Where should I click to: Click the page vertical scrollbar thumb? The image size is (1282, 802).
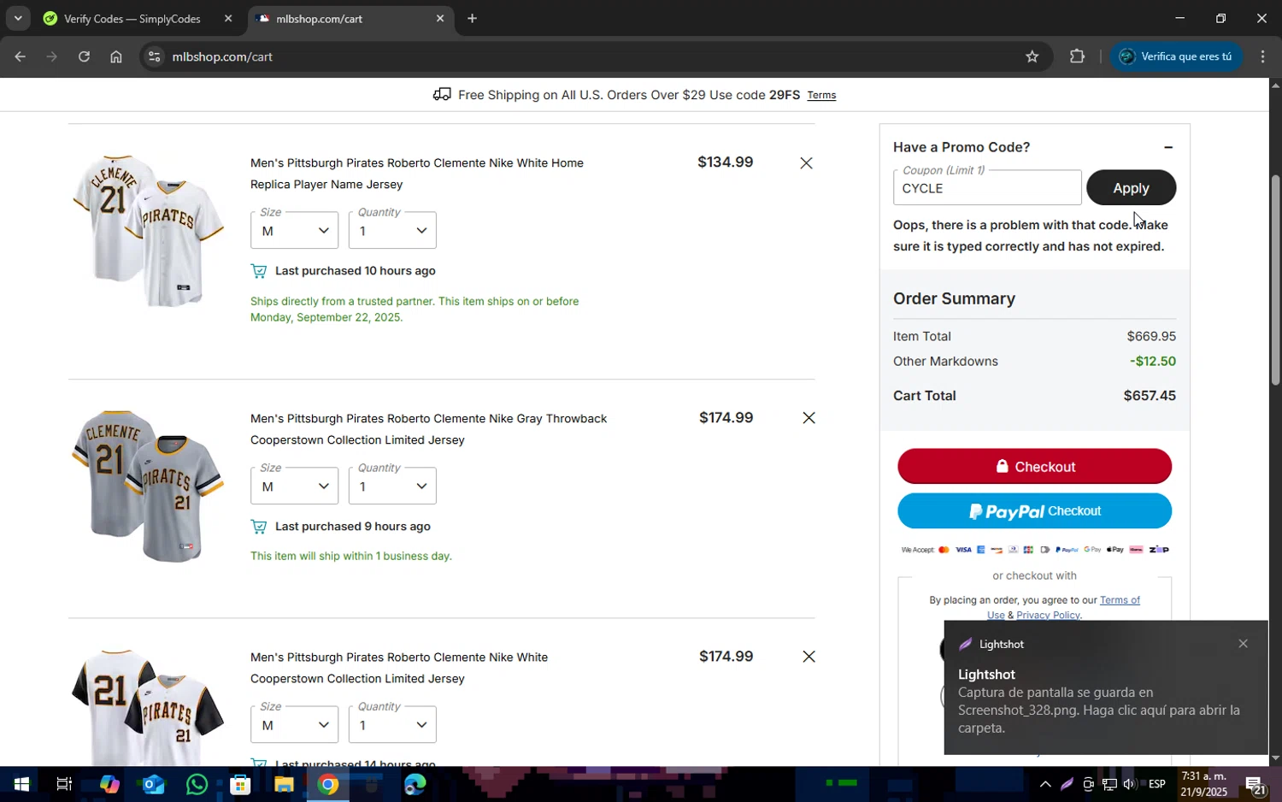1275,280
